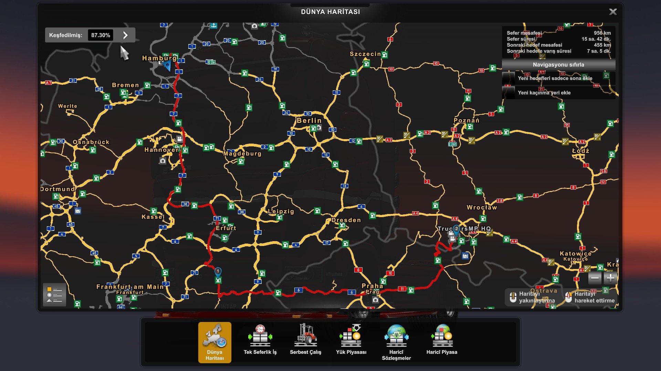Click waypoint marker 2 at TruckersMP HQ
The height and width of the screenshot is (371, 661).
457,229
